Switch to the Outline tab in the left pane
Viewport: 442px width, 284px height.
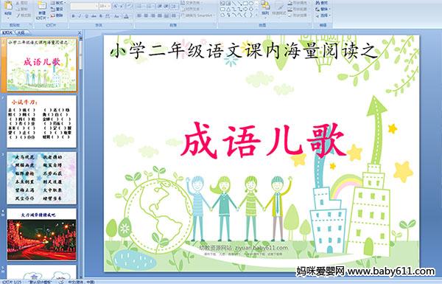tap(21, 32)
